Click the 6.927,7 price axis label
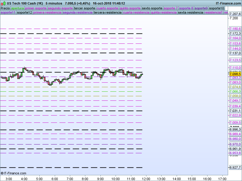 [235, 167]
